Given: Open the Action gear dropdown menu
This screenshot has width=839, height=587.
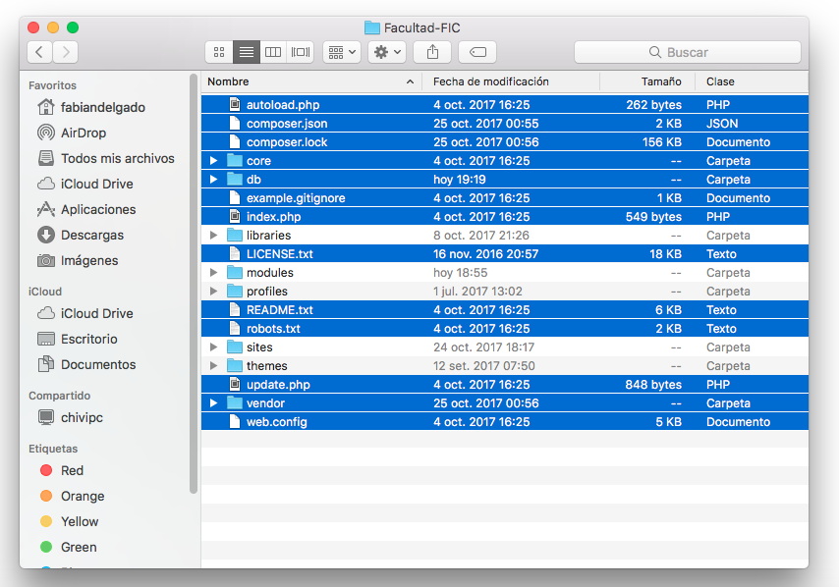Looking at the screenshot, I should point(386,52).
